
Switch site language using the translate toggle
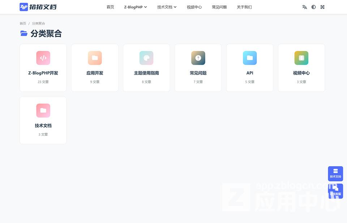click(x=304, y=7)
